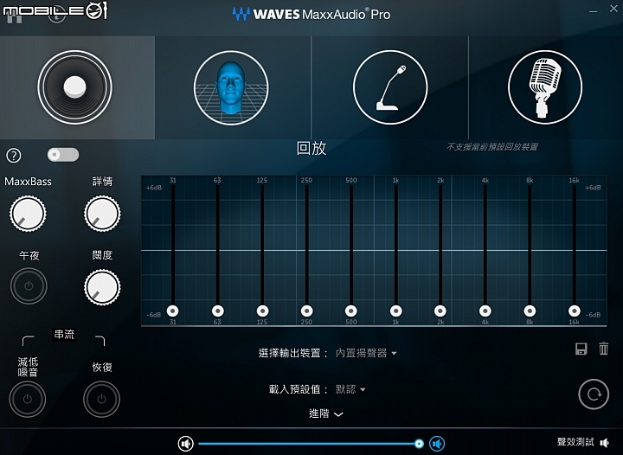The height and width of the screenshot is (455, 623).
Task: Switch to the blue head 3D audio tab
Action: coord(231,87)
